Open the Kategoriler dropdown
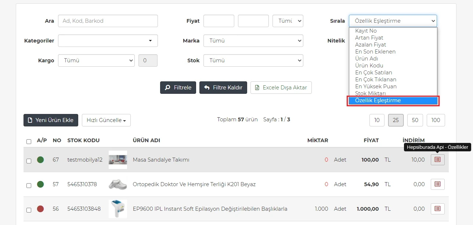The width and height of the screenshot is (473, 225). coord(108,41)
